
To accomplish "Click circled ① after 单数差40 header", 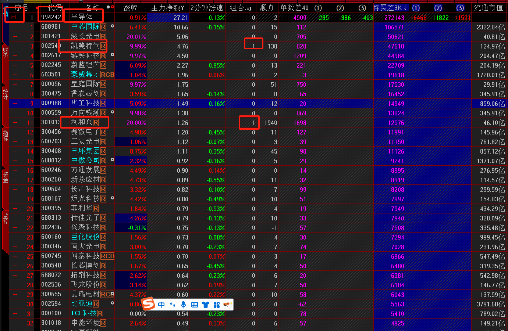I will [318, 8].
